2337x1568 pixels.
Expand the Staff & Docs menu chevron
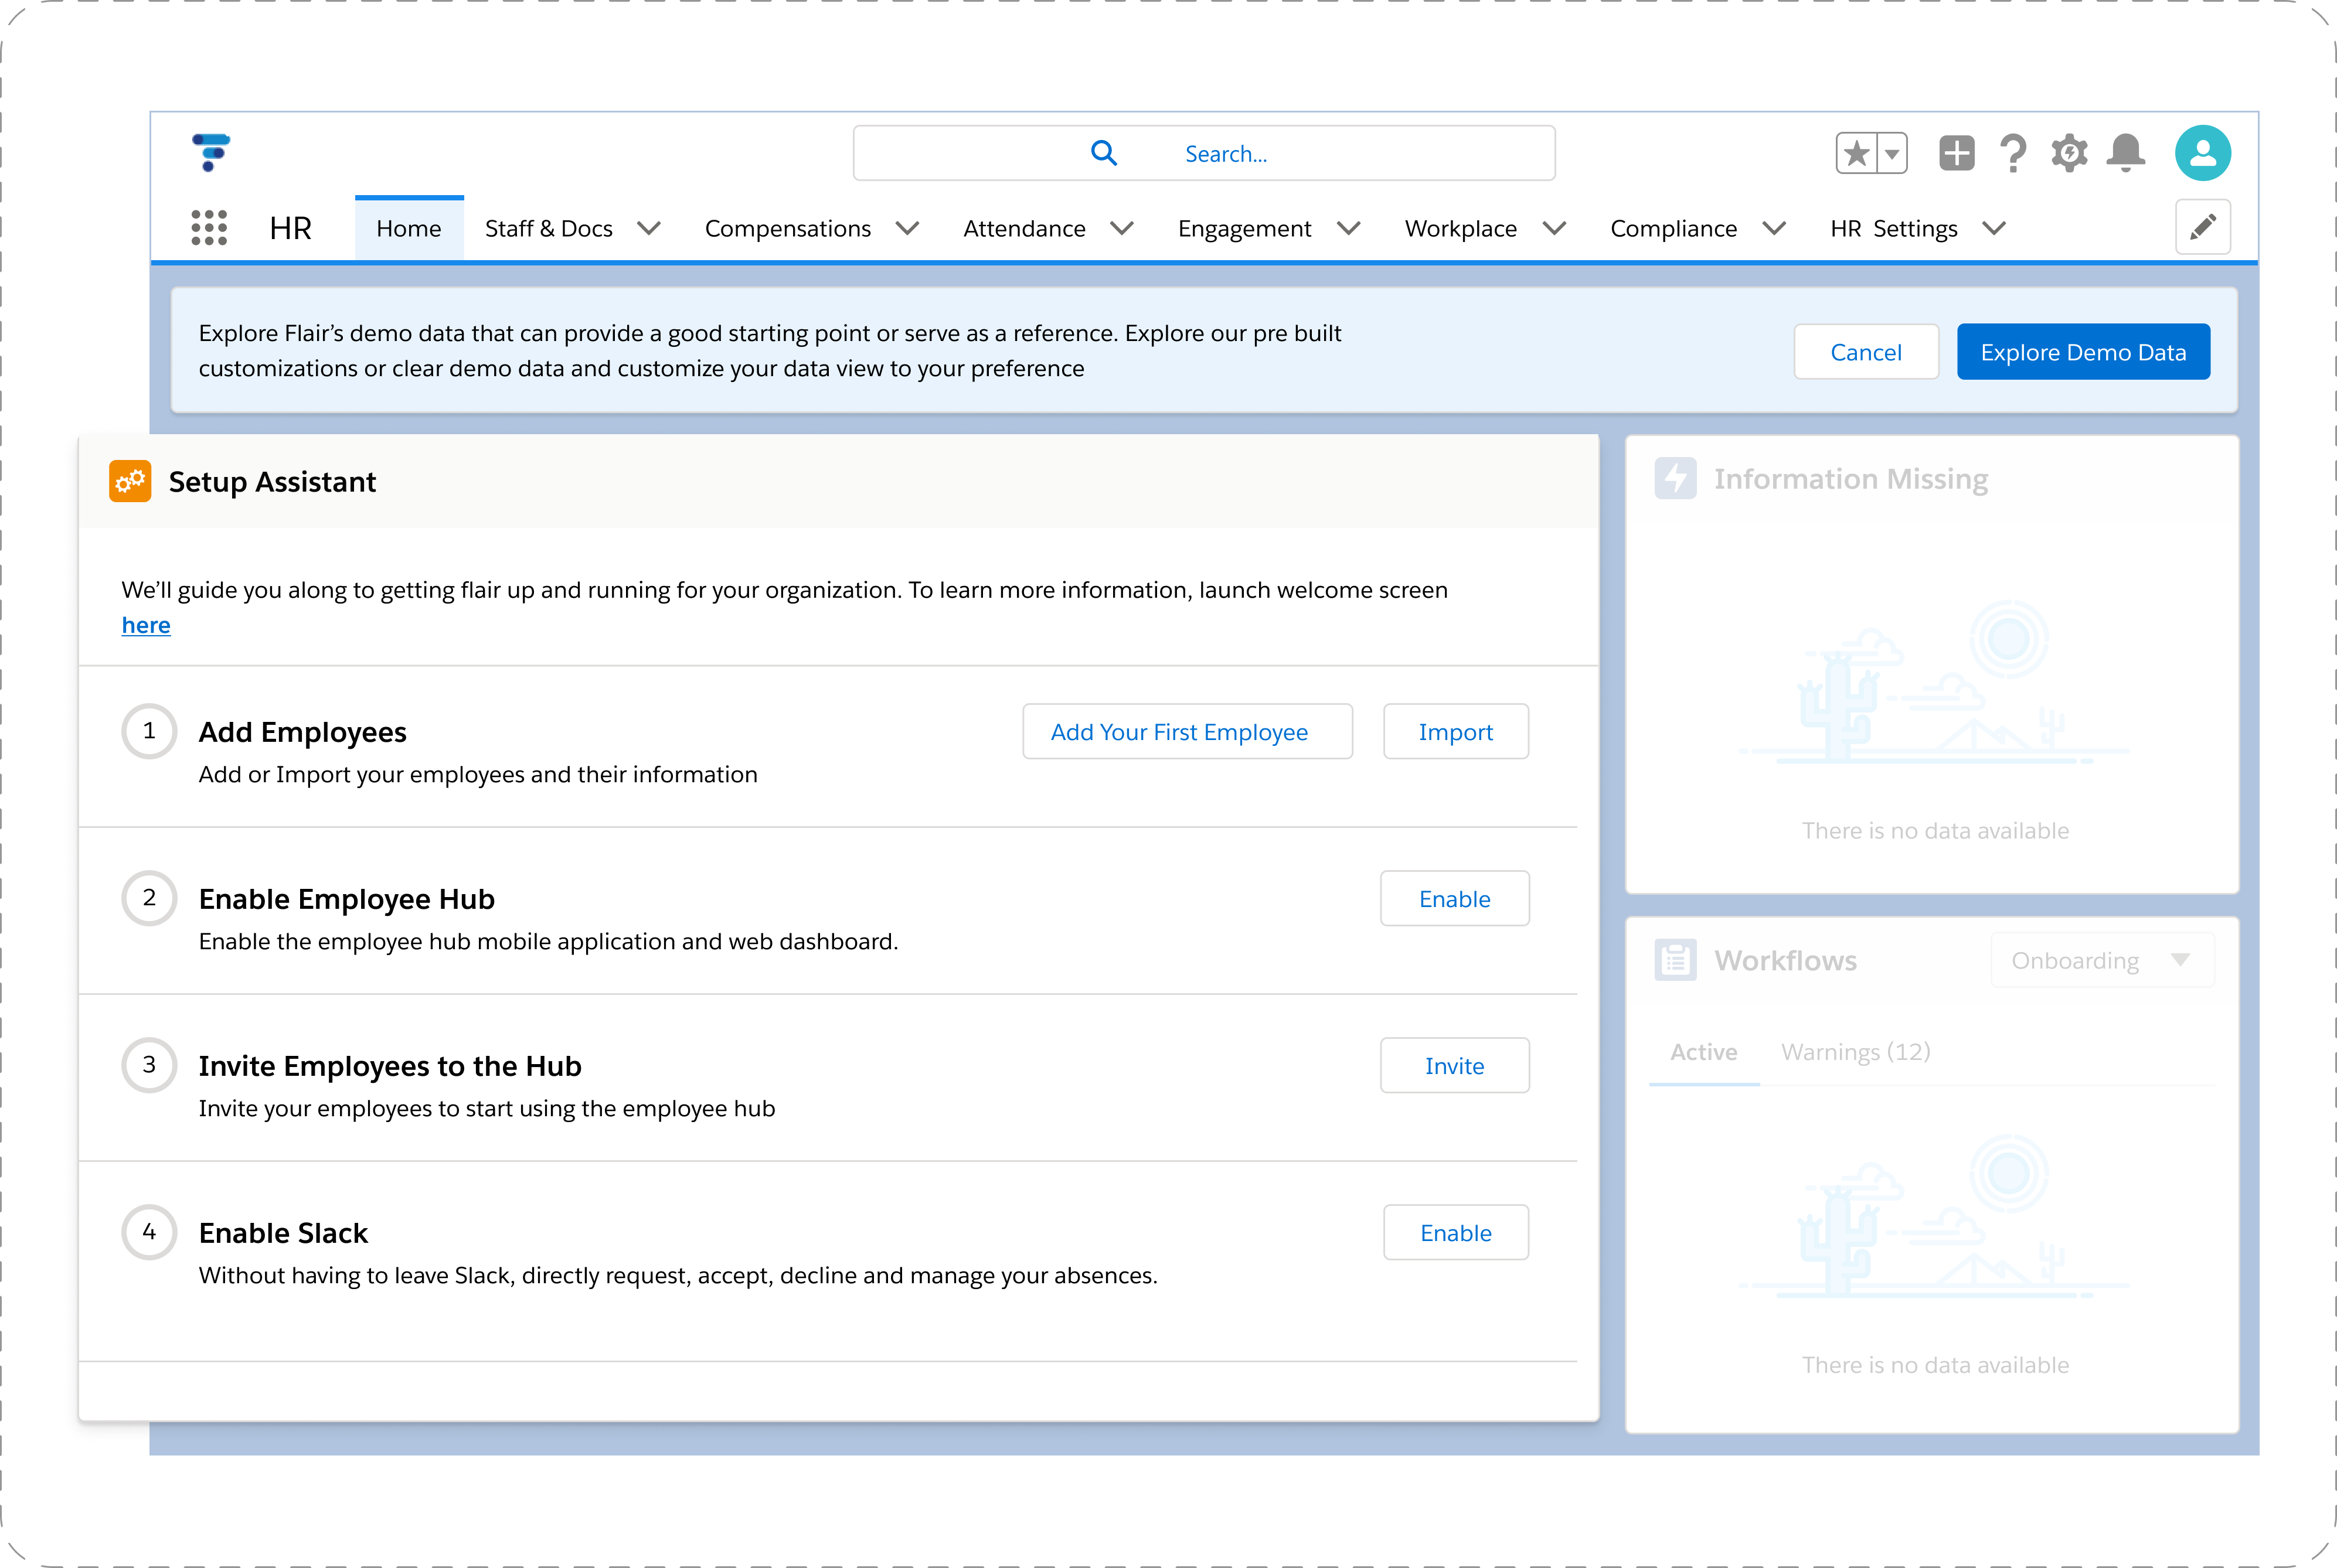pos(649,228)
